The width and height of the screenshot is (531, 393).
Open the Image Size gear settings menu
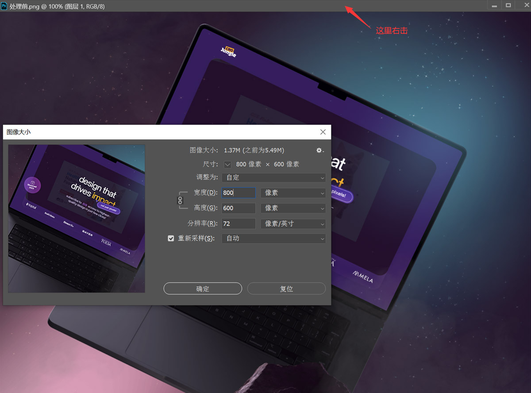click(320, 150)
